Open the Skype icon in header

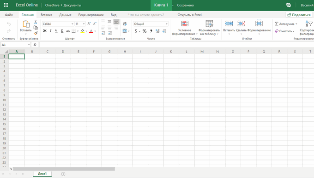coord(288,5)
